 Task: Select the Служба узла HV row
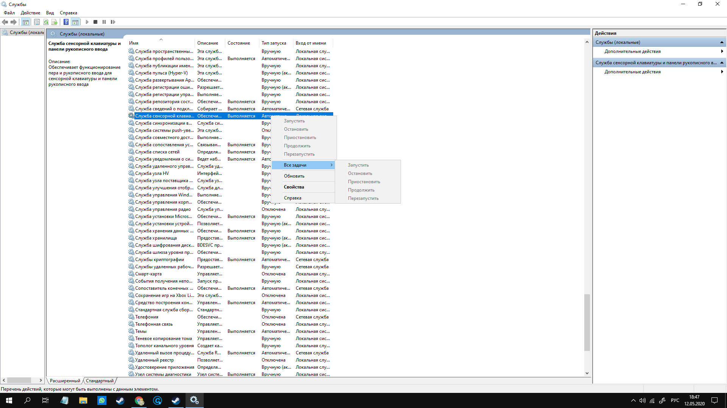click(x=230, y=173)
